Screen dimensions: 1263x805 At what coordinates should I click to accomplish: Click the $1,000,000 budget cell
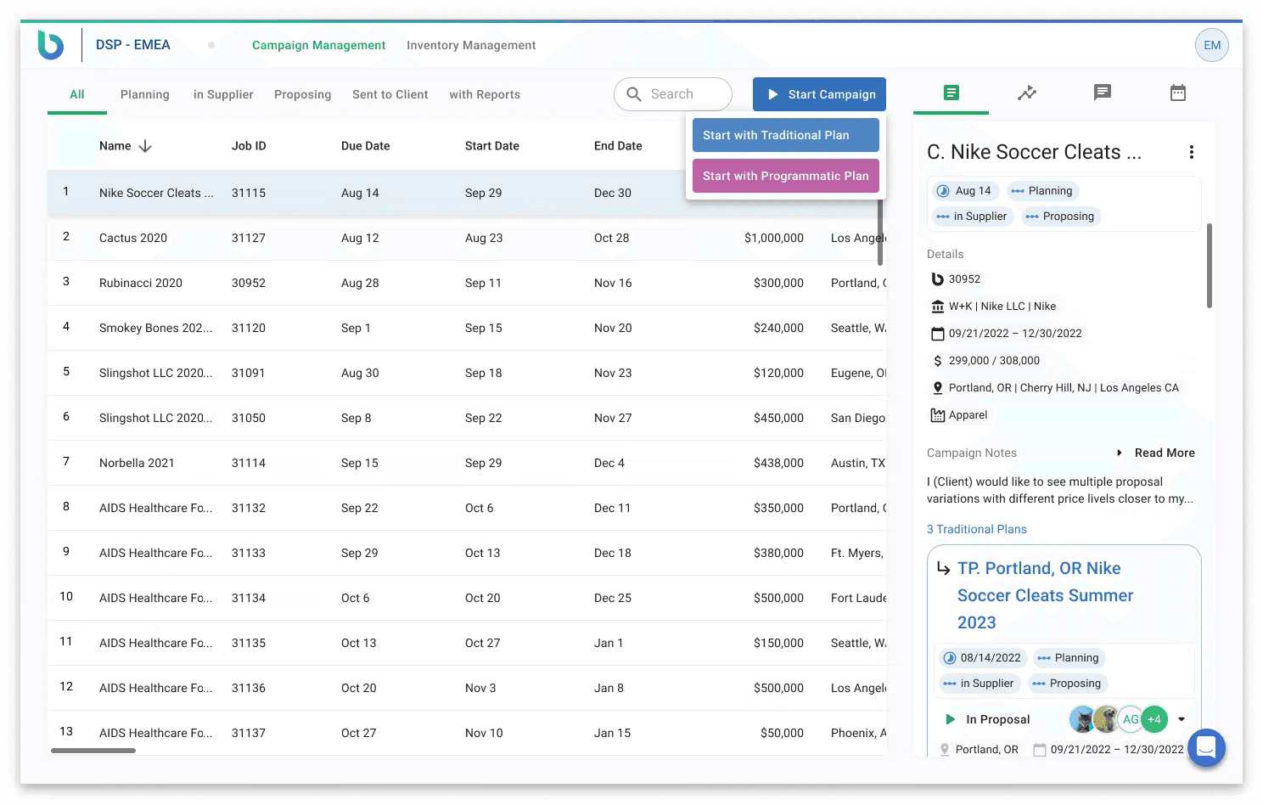coord(774,238)
